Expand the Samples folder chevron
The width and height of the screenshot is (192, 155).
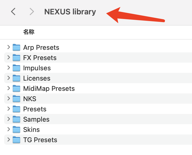point(8,119)
